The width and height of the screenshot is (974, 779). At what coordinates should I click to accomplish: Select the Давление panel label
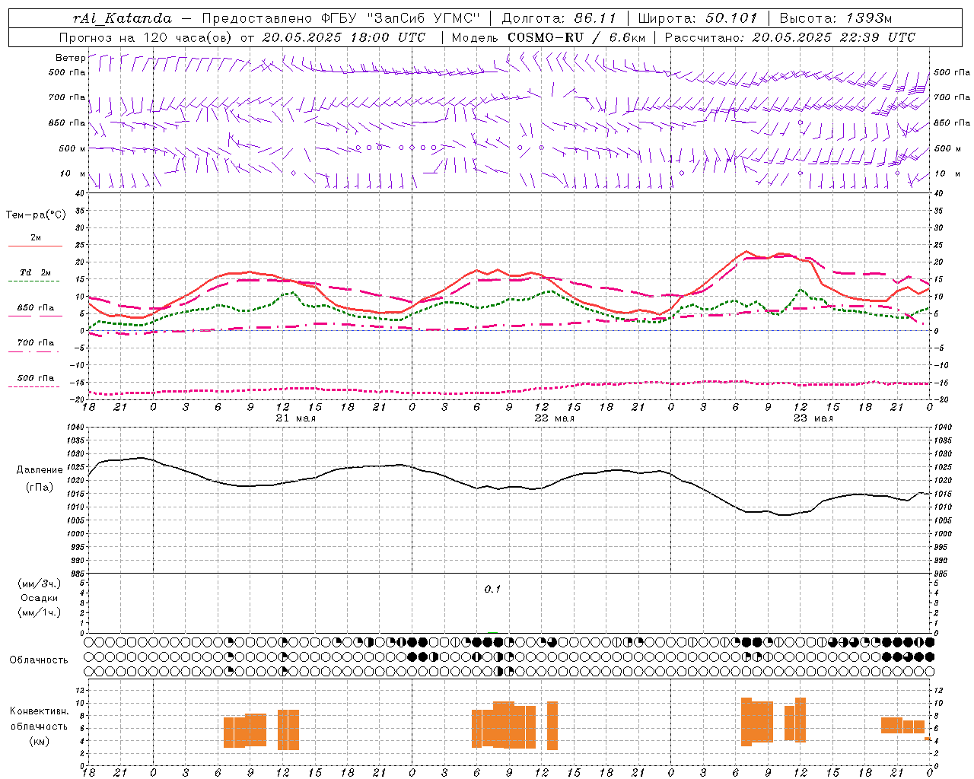pyautogui.click(x=40, y=470)
